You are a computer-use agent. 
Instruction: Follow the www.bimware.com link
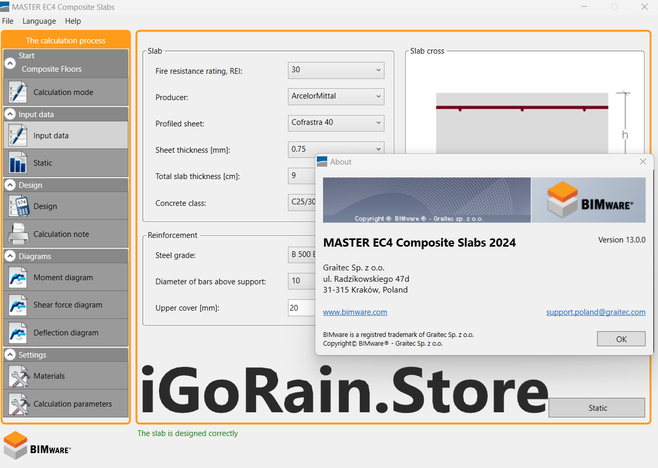point(355,312)
